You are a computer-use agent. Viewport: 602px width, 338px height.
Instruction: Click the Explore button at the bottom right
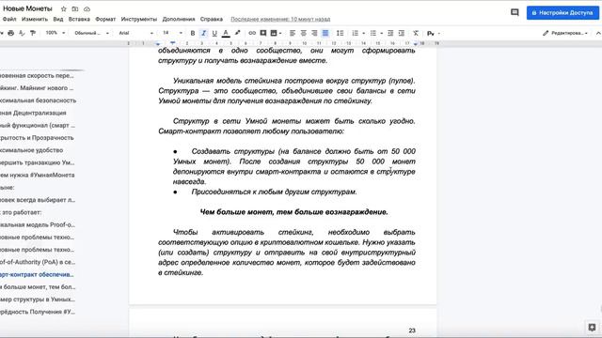(x=592, y=328)
